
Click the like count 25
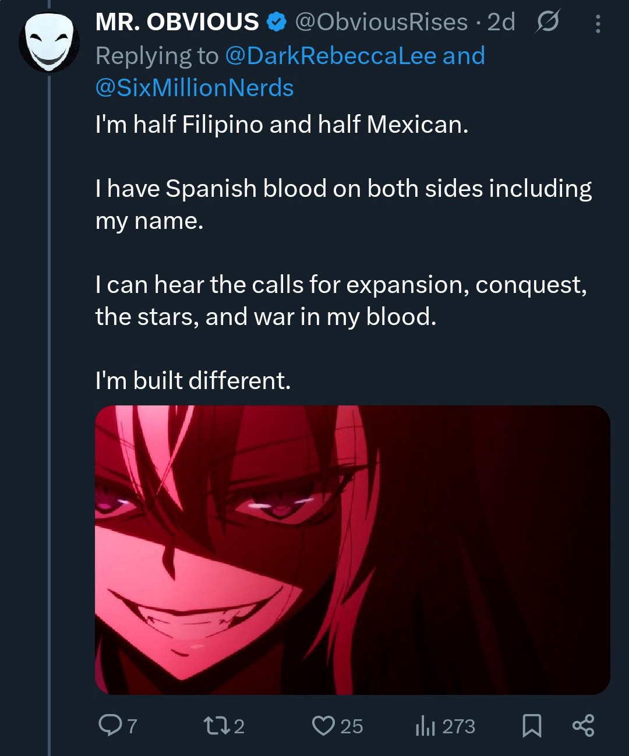(x=351, y=726)
